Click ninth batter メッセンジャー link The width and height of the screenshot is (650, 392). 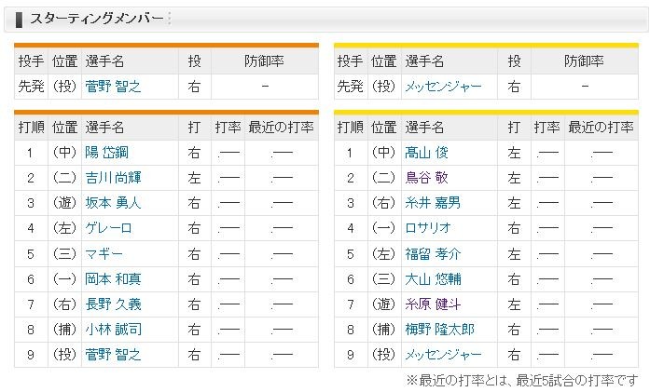pyautogui.click(x=443, y=353)
